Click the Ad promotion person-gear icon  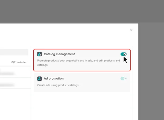click(40, 79)
